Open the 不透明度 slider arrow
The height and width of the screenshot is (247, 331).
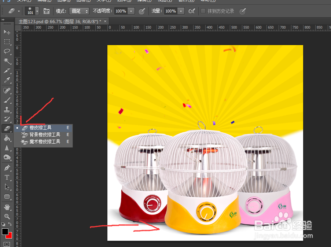pos(131,11)
